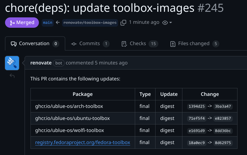
Task: Open the renovate author link
Action: point(41,63)
